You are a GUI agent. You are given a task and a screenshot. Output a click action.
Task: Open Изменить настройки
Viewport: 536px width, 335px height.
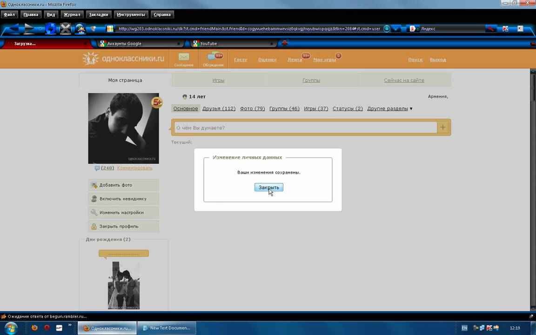[x=123, y=213]
